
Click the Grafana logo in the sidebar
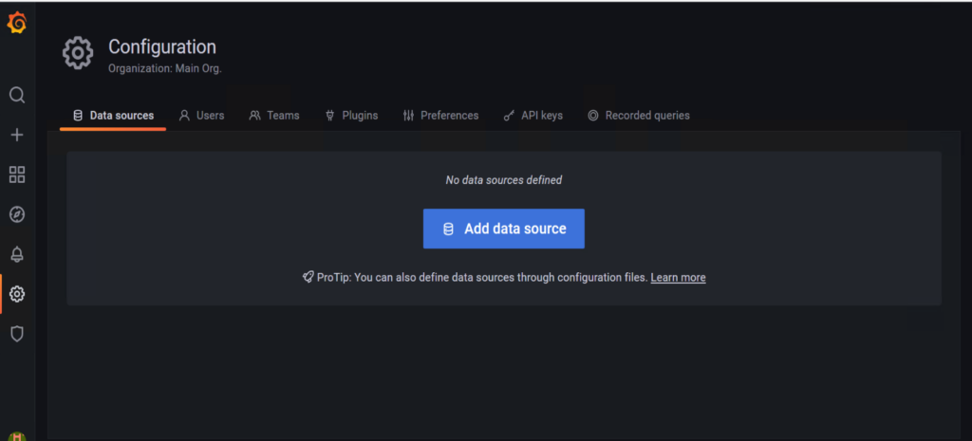point(17,24)
